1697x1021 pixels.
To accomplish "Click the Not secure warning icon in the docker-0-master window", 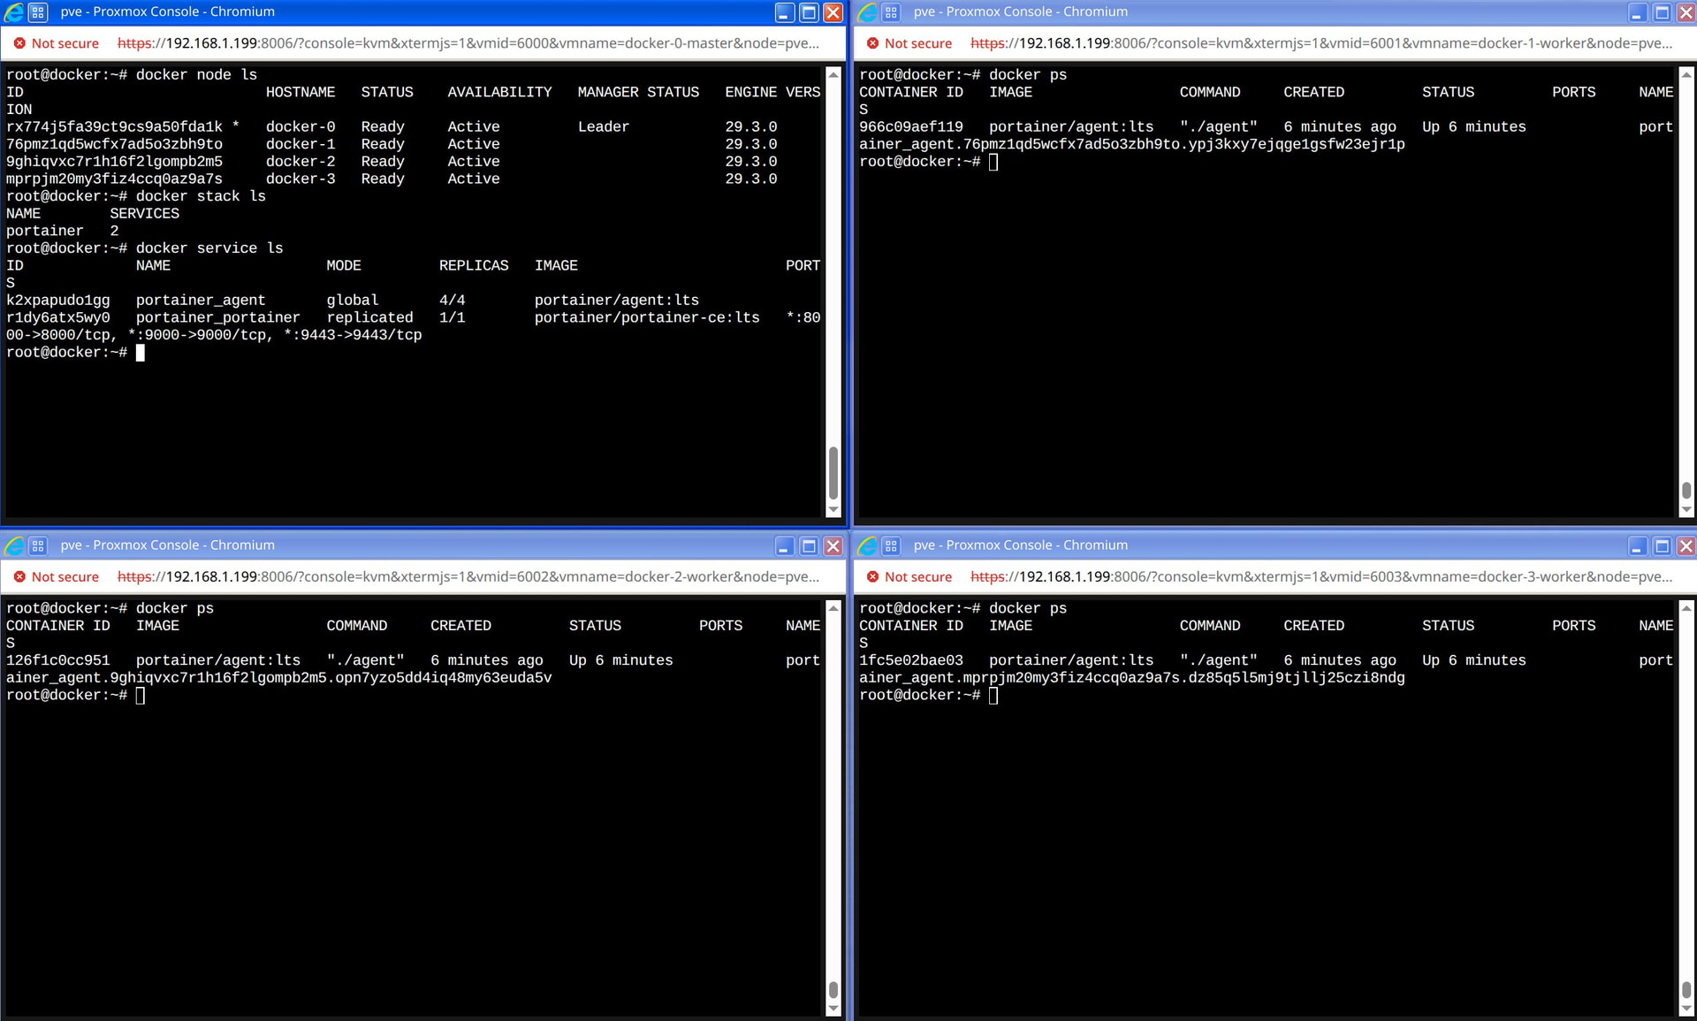I will click(19, 43).
